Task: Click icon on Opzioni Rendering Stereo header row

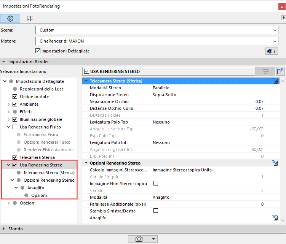Action: click(x=275, y=163)
